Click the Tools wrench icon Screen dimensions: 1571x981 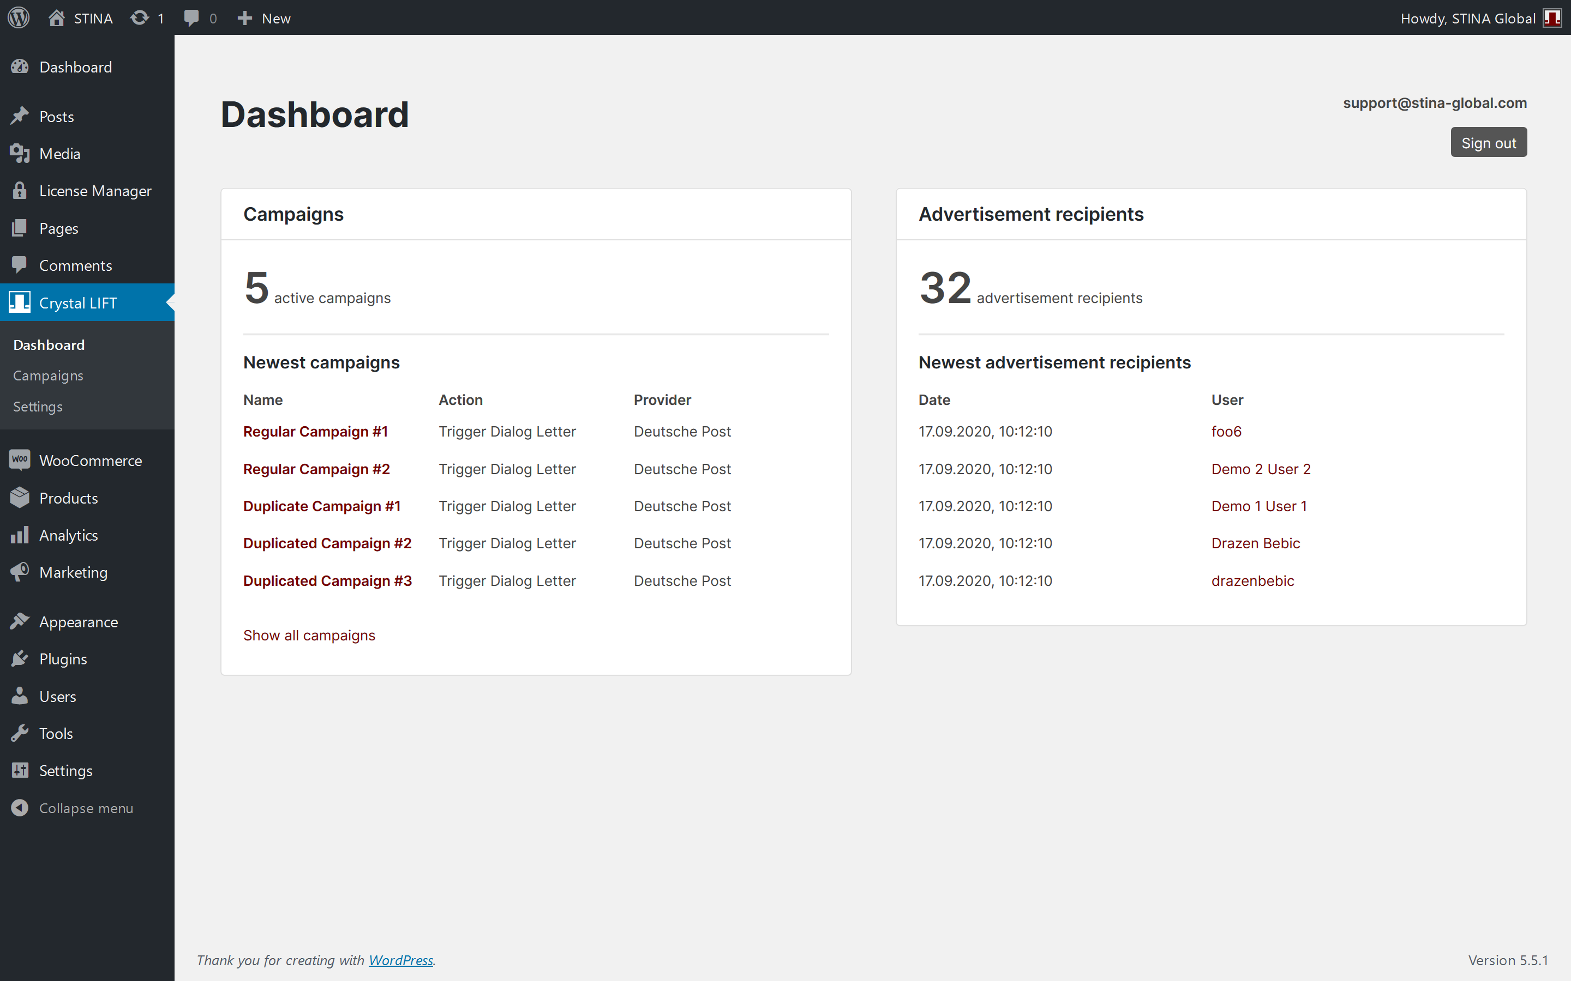(x=20, y=733)
